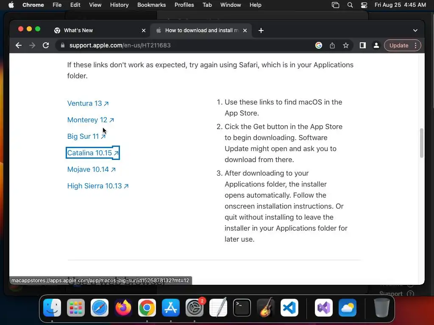Open the File menu
This screenshot has width=434, height=325.
pyautogui.click(x=57, y=5)
